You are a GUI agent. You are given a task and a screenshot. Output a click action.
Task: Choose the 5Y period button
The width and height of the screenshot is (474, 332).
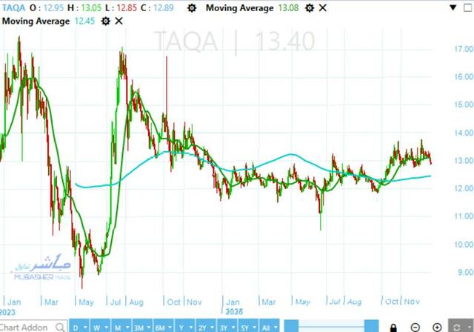pyautogui.click(x=248, y=326)
